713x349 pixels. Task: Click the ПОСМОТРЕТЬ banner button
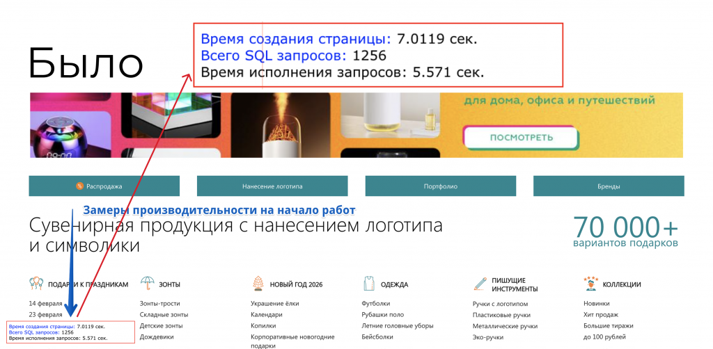(x=521, y=138)
